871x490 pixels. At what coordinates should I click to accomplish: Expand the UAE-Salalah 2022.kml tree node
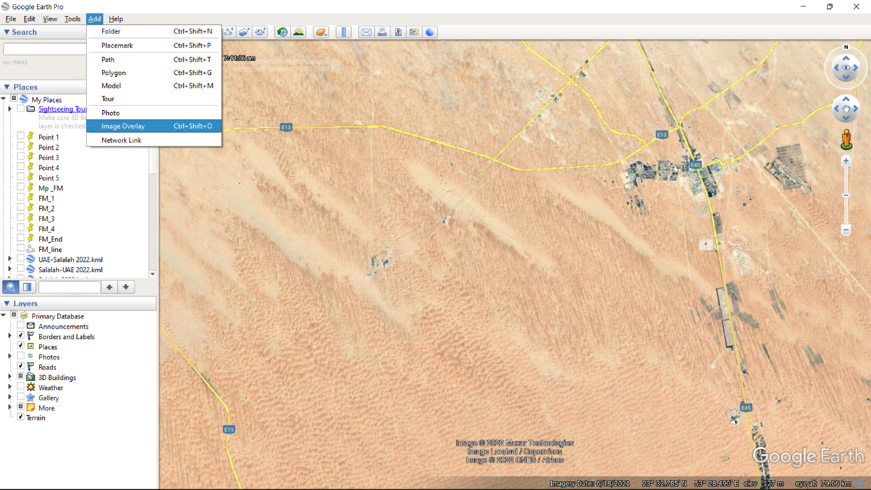[x=10, y=259]
